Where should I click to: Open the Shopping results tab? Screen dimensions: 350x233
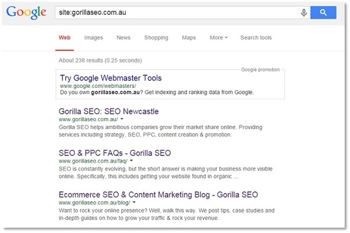click(156, 38)
